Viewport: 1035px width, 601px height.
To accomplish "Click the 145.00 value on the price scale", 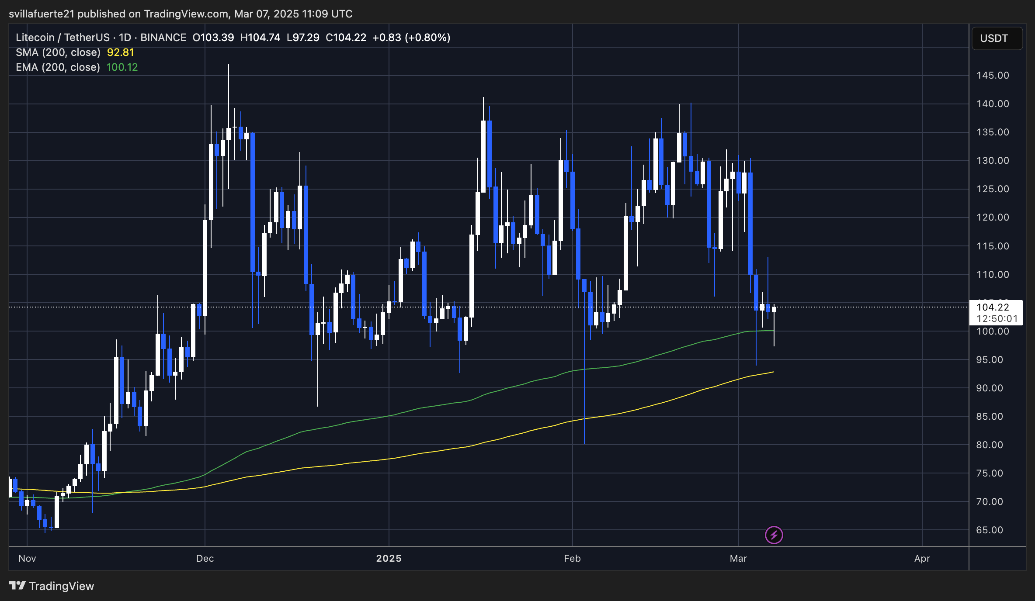I will click(x=993, y=75).
